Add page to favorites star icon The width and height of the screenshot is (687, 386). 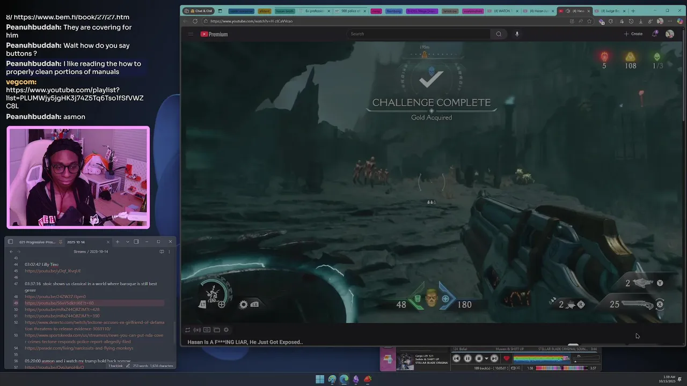tap(589, 21)
